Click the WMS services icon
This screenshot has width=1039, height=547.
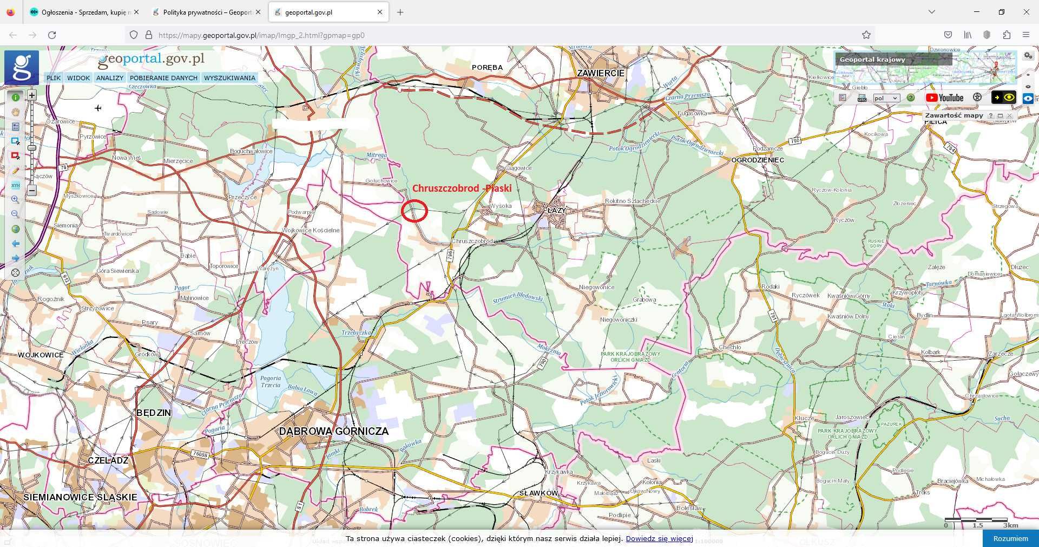point(862,98)
